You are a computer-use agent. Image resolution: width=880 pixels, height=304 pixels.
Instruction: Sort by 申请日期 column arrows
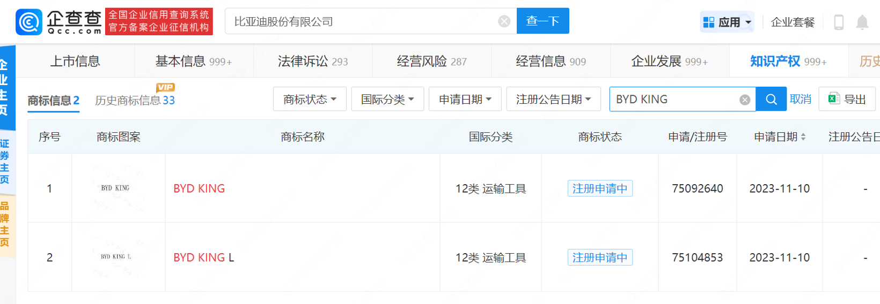pos(803,137)
